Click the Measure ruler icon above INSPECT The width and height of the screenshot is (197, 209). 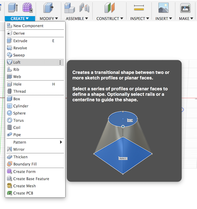point(139,8)
